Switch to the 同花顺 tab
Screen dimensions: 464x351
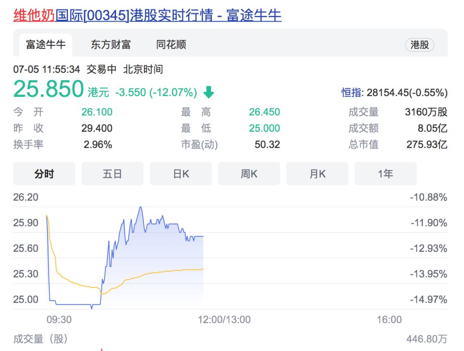tap(171, 44)
